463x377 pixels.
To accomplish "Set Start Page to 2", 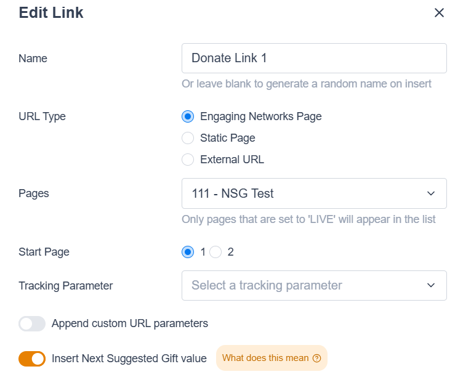I will tap(215, 252).
